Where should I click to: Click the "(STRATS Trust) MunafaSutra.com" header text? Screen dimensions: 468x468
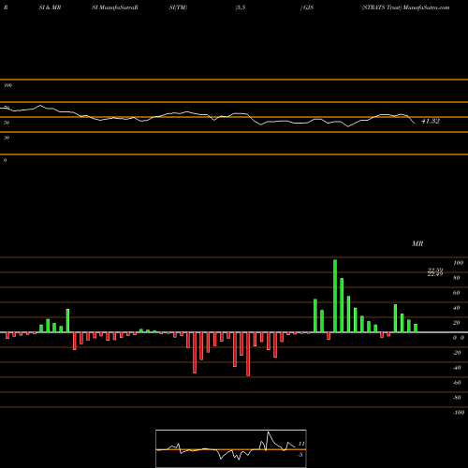[x=405, y=7]
